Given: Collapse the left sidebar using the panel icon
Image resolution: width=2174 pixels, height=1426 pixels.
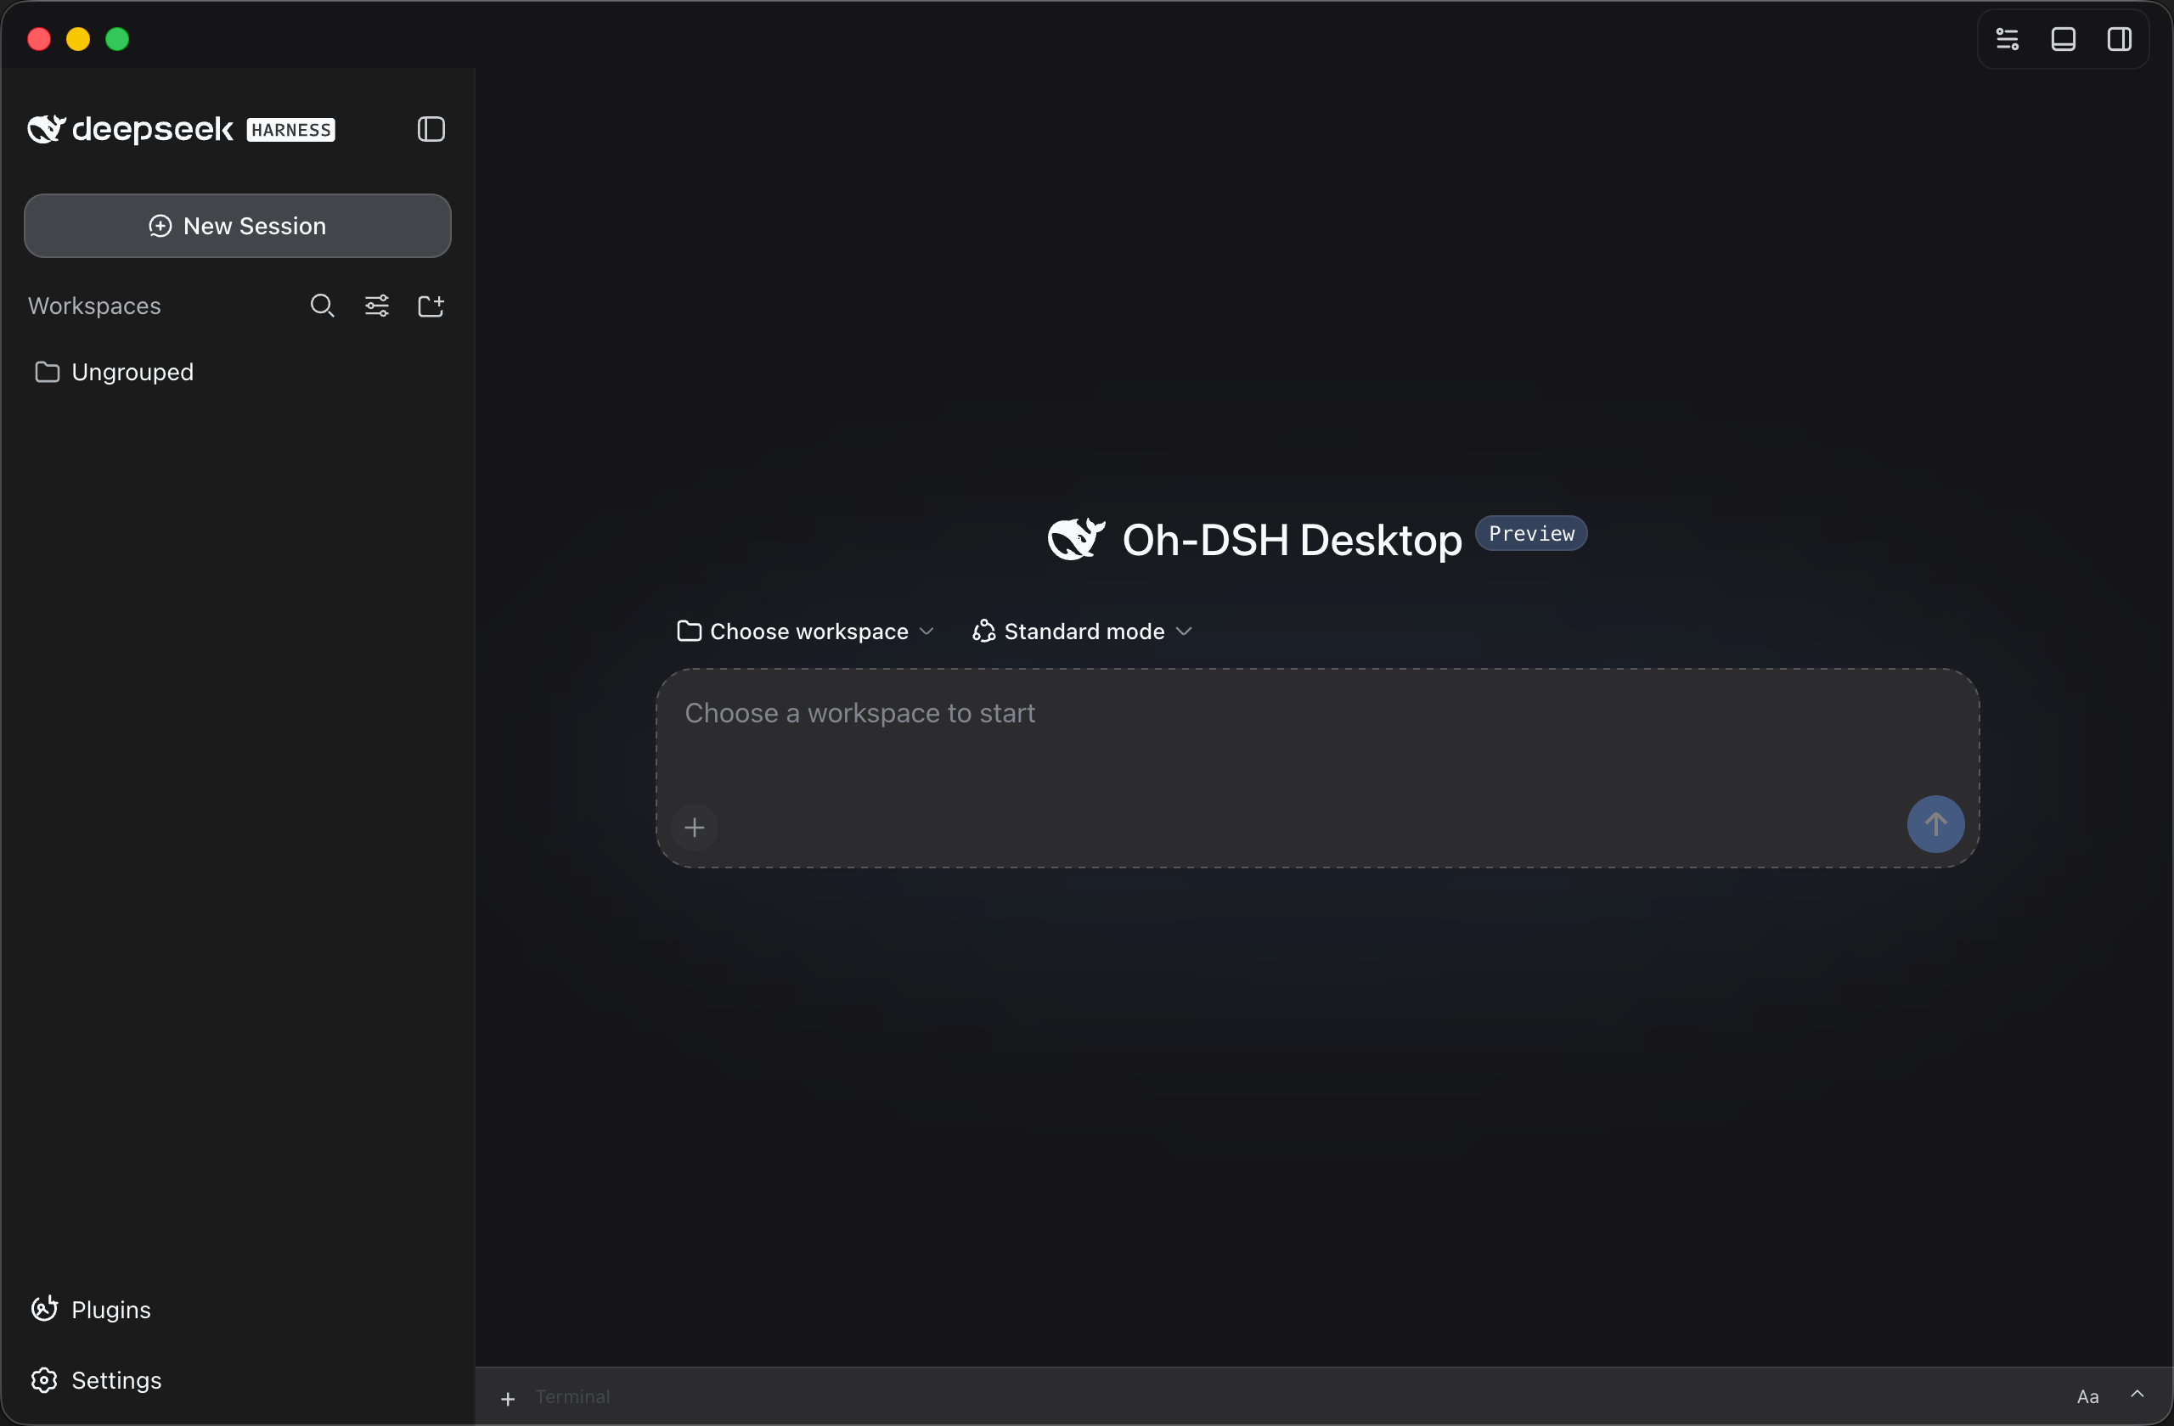Looking at the screenshot, I should (x=431, y=130).
